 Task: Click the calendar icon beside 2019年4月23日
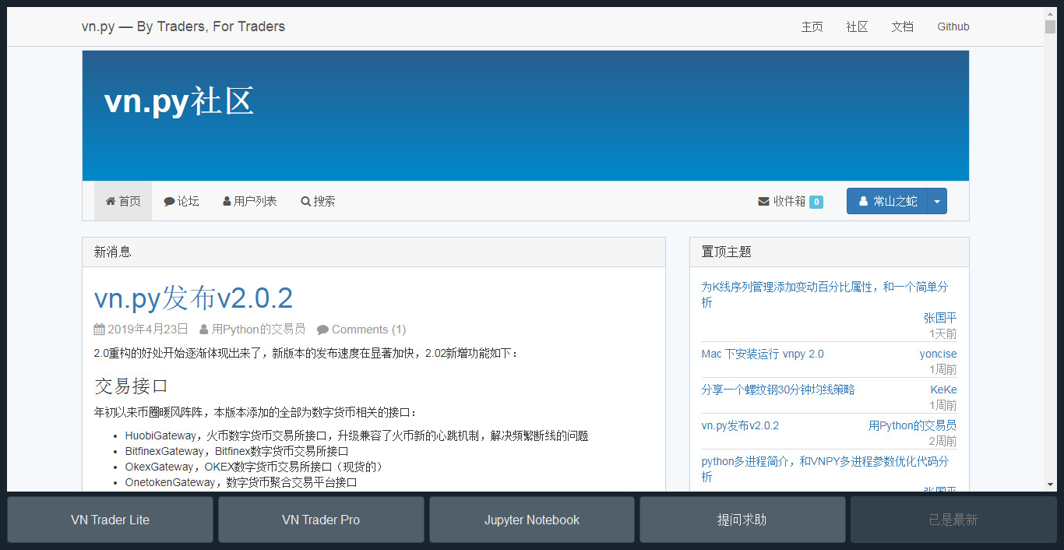pos(99,330)
